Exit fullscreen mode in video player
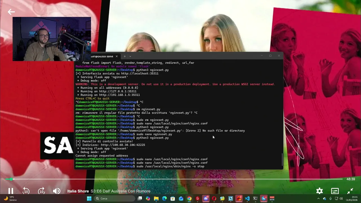The image size is (361, 203). coord(350,191)
